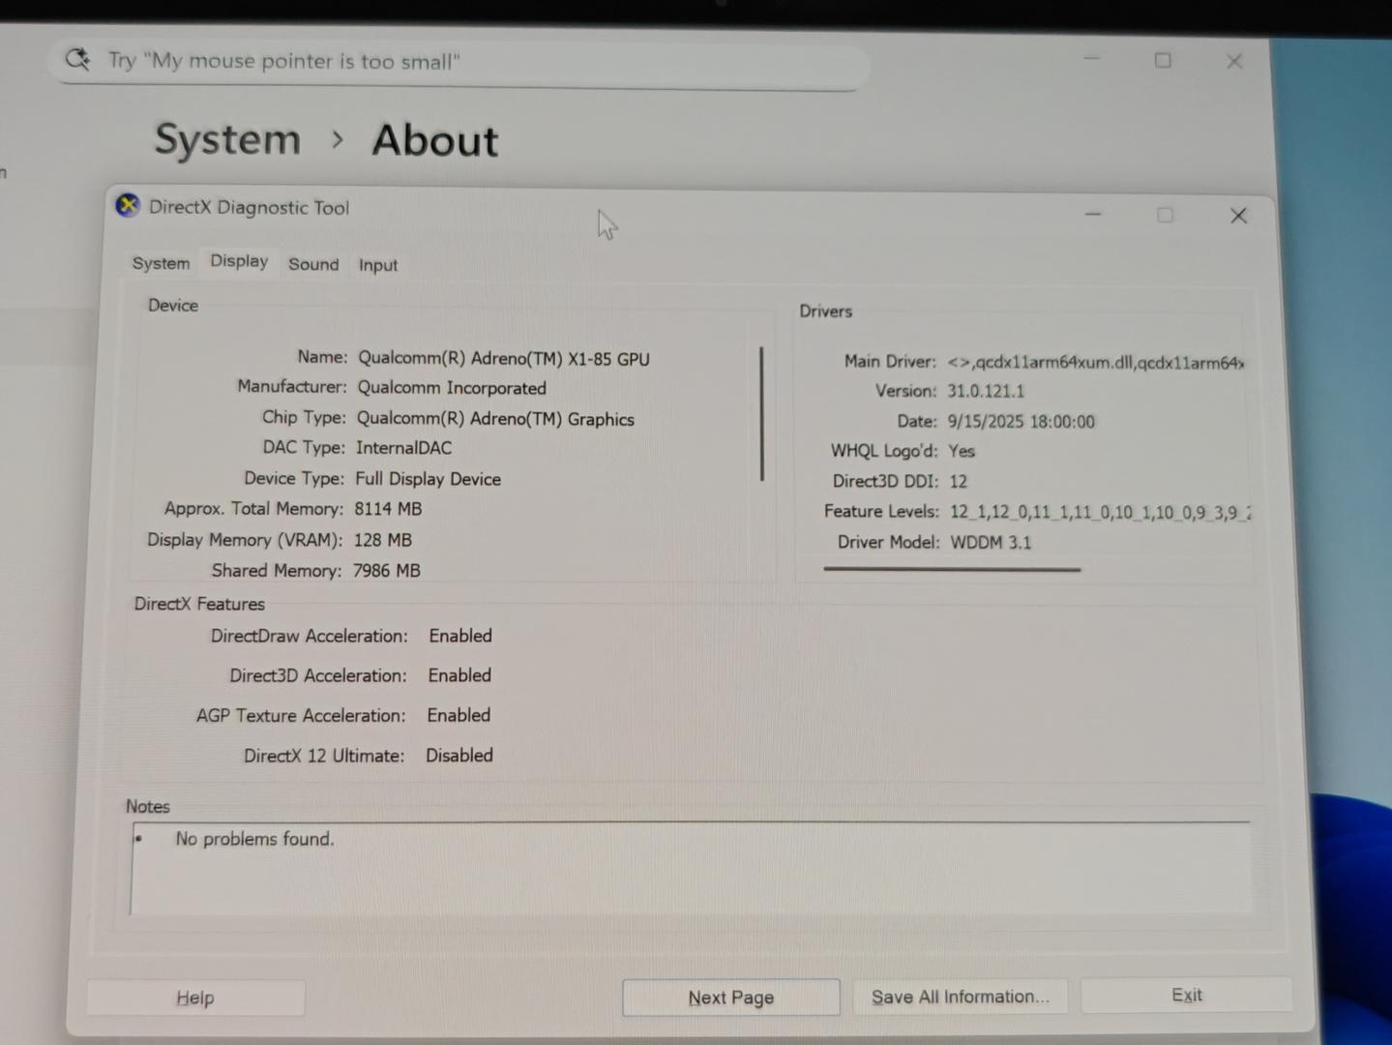This screenshot has width=1392, height=1045.
Task: Close the Settings window
Action: (x=1234, y=61)
